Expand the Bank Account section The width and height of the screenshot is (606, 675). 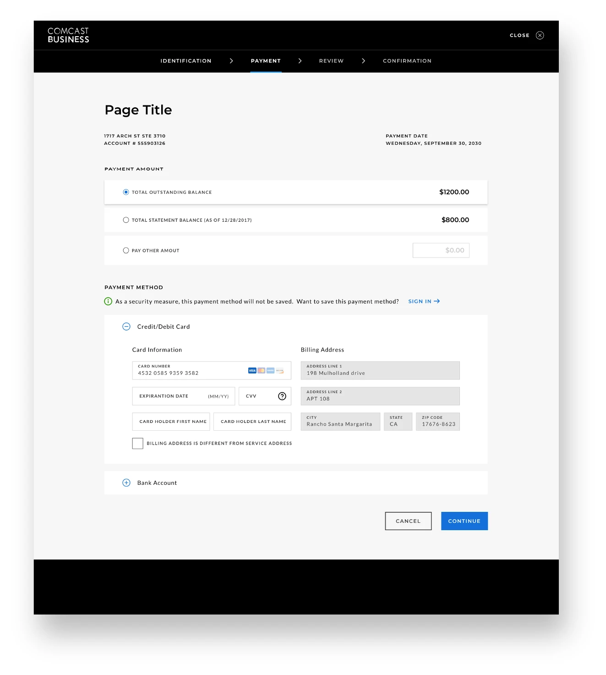(x=126, y=483)
